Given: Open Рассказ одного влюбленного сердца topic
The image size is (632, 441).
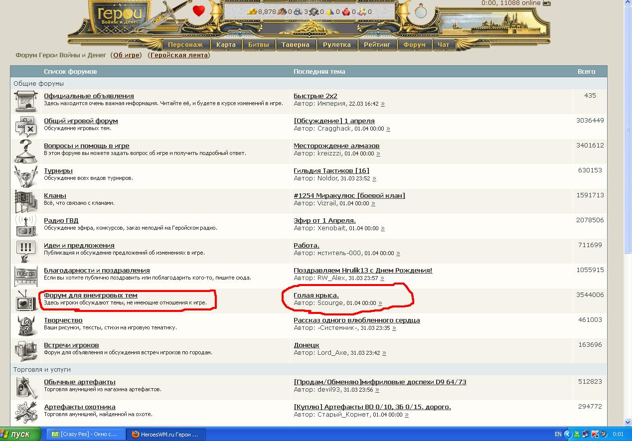Looking at the screenshot, I should click(357, 320).
